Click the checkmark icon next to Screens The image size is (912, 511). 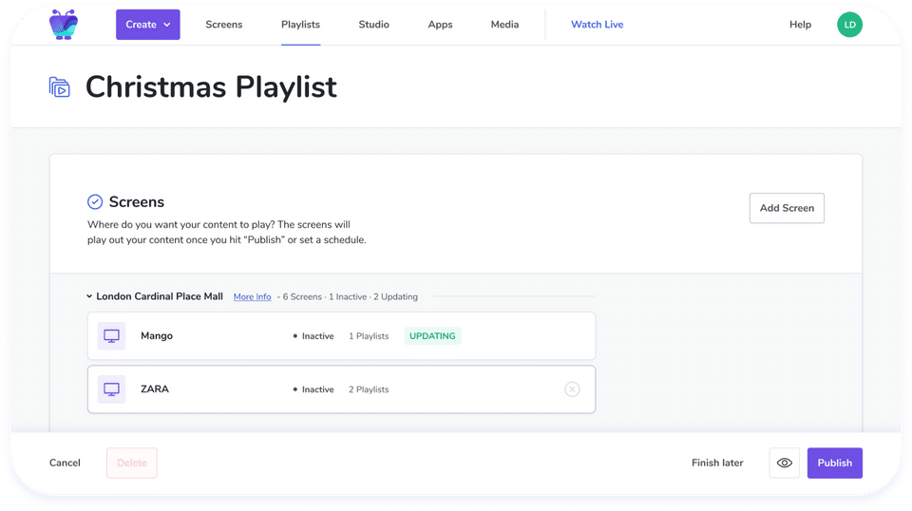pyautogui.click(x=95, y=201)
